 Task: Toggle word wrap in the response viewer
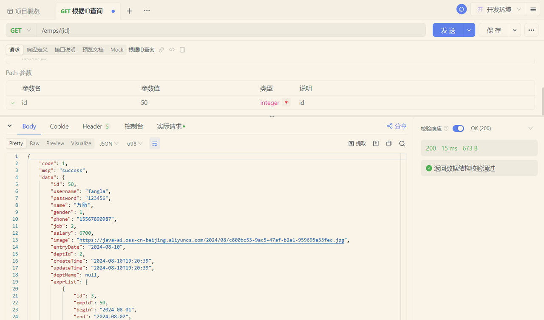[x=154, y=144]
